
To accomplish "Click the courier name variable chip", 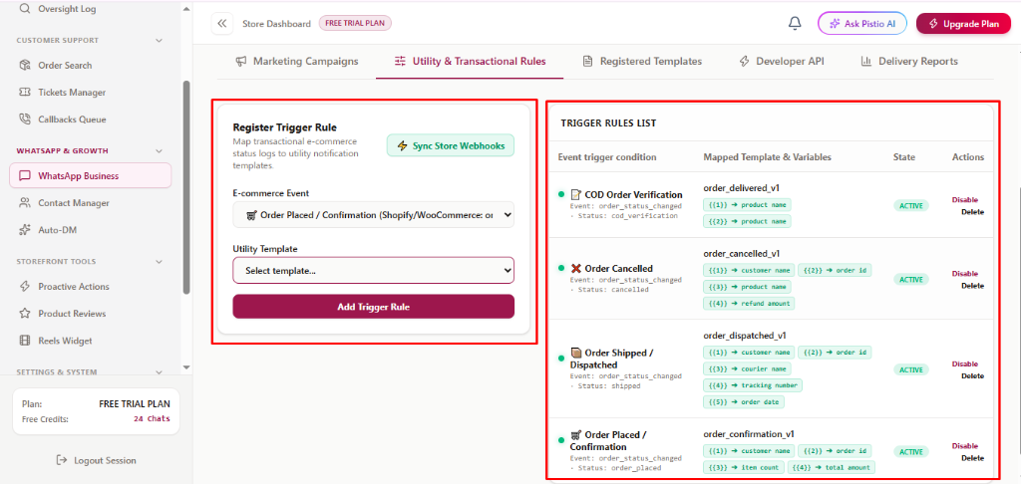I will (x=747, y=368).
